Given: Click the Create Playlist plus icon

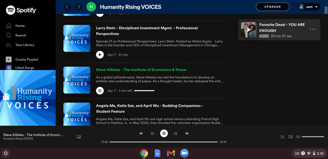Looking at the screenshot, I should click(x=9, y=59).
